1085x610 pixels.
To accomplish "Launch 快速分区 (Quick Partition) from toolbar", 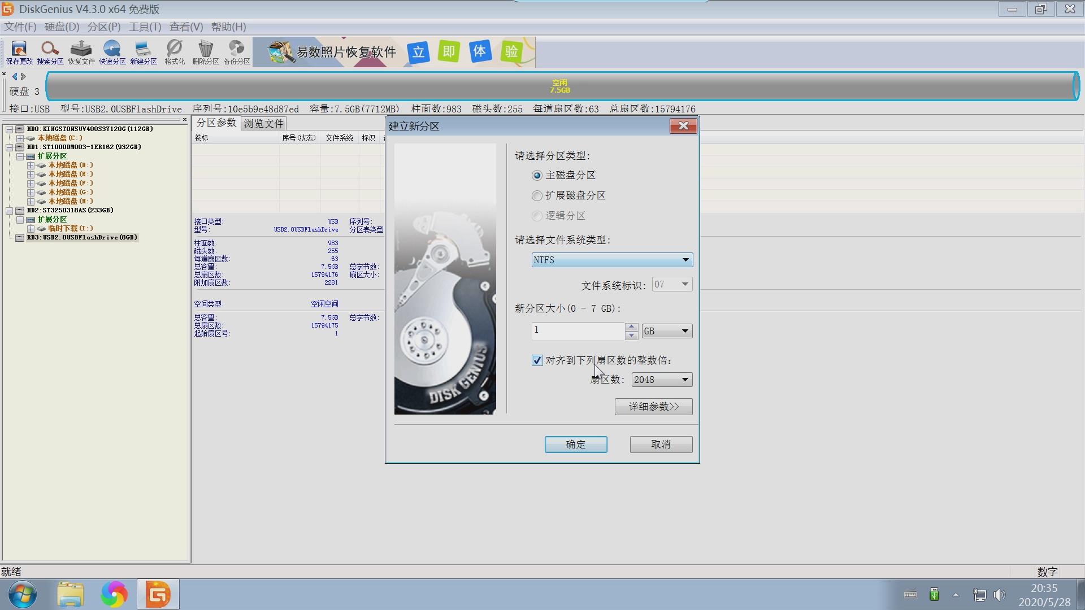I will 112,52.
